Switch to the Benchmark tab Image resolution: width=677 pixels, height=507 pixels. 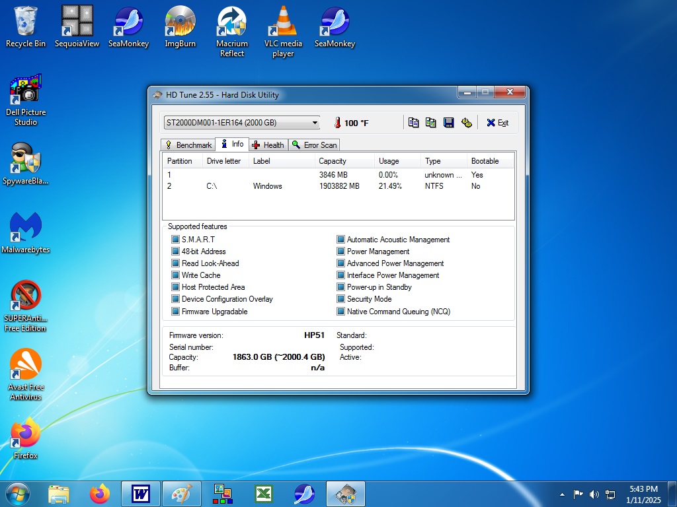pos(188,145)
